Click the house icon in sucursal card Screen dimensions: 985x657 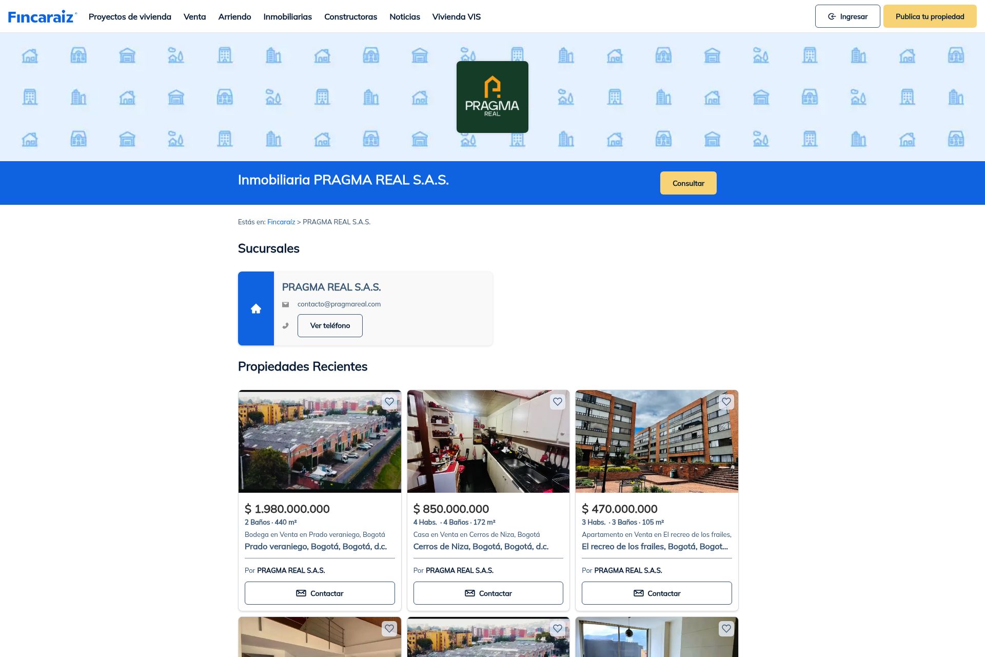[x=256, y=308]
